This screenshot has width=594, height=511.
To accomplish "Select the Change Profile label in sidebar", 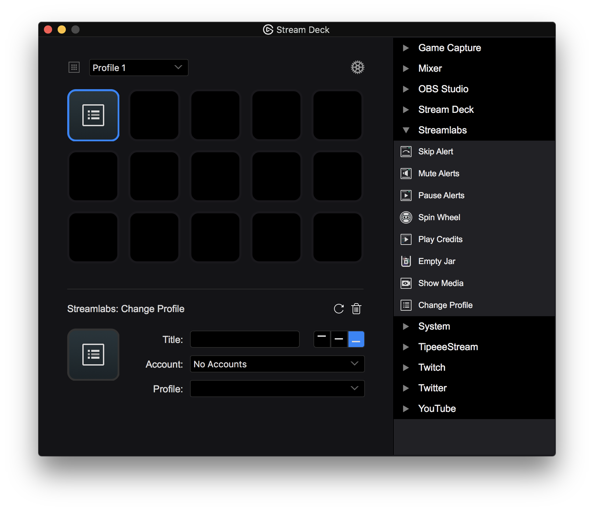I will (x=445, y=305).
